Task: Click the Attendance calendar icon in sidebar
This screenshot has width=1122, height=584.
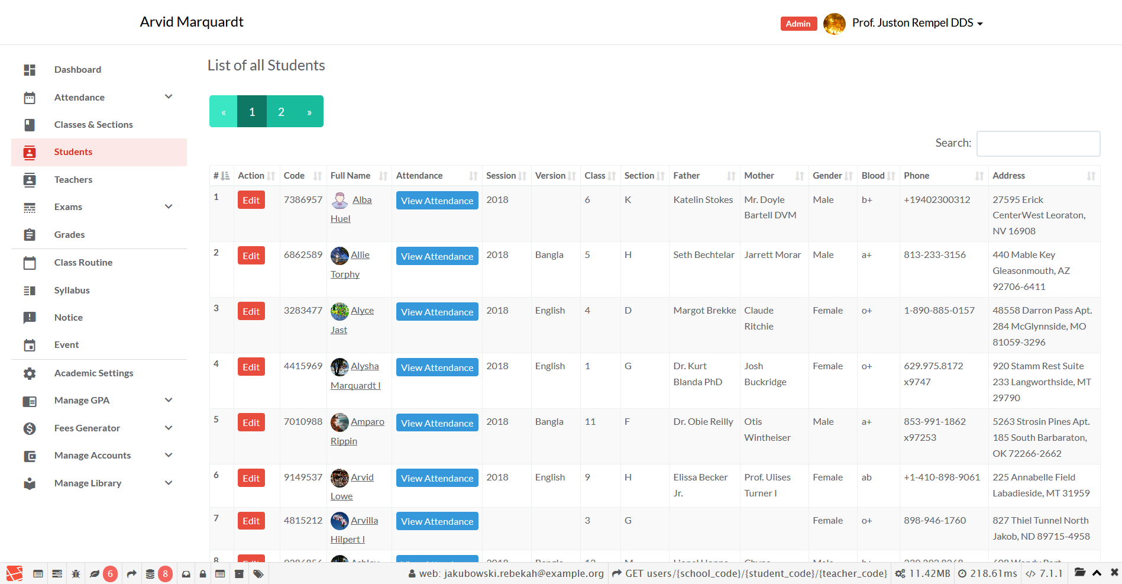Action: point(30,98)
